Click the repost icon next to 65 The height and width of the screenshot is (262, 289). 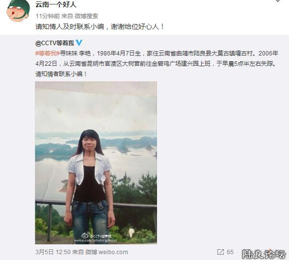pos(220,252)
